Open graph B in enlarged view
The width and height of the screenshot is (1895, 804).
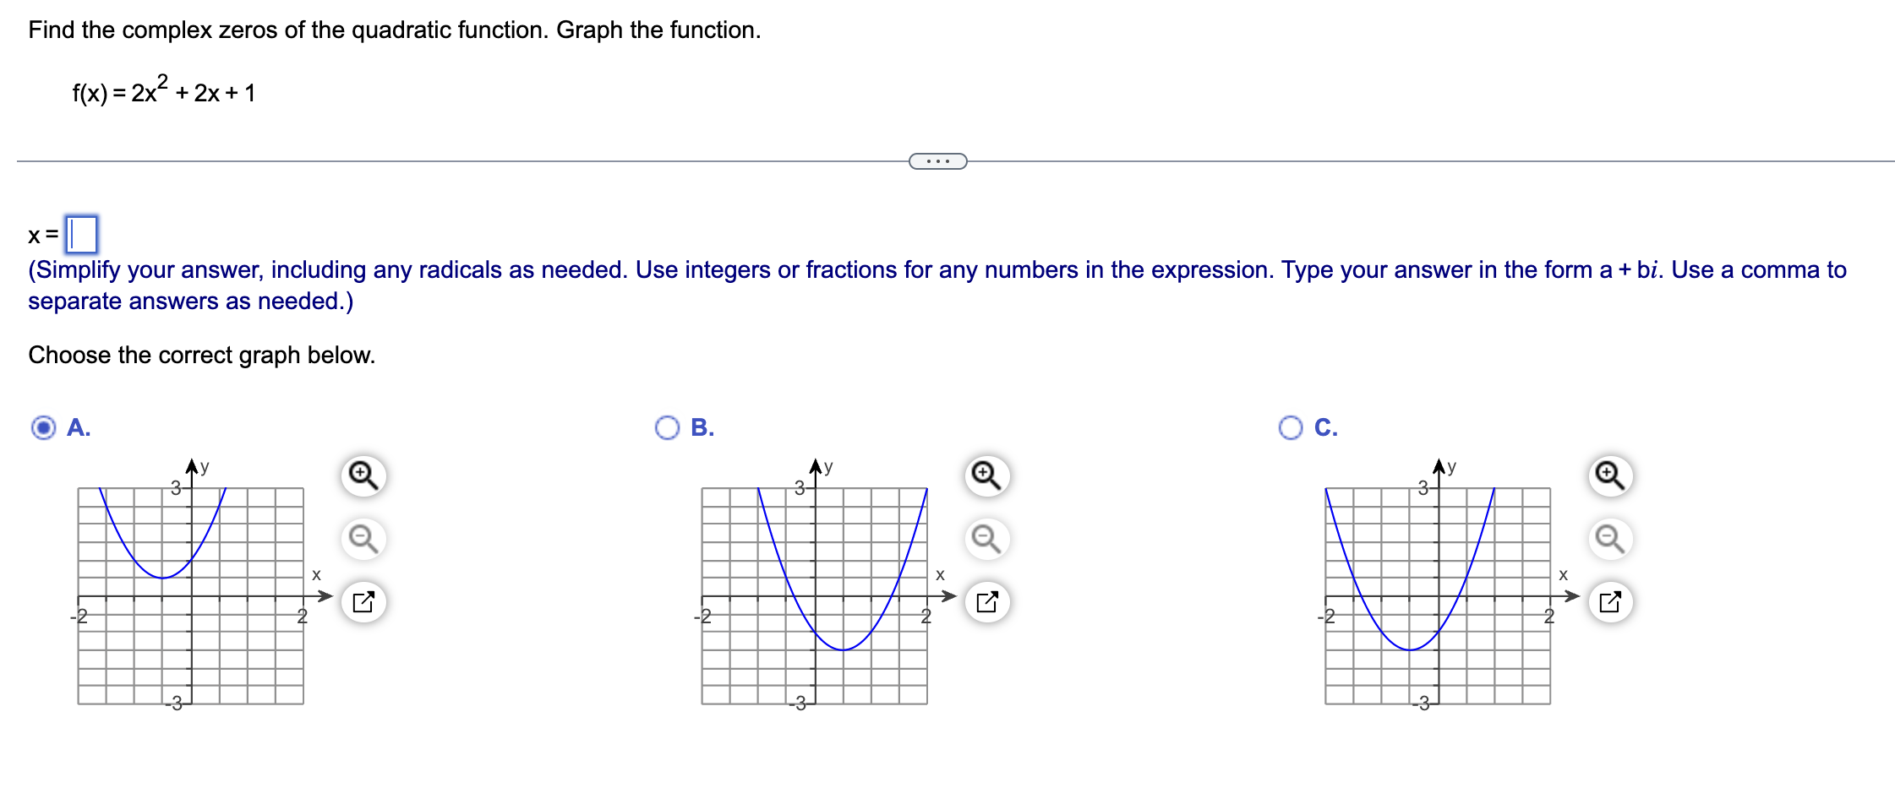pyautogui.click(x=986, y=600)
